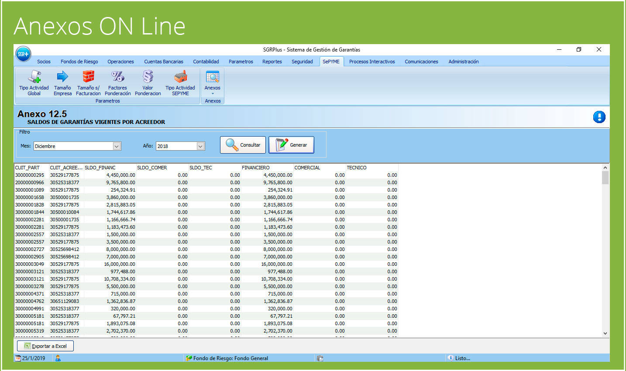Click the SGR+ application logo button
This screenshot has height=371, width=626.
tap(23, 54)
